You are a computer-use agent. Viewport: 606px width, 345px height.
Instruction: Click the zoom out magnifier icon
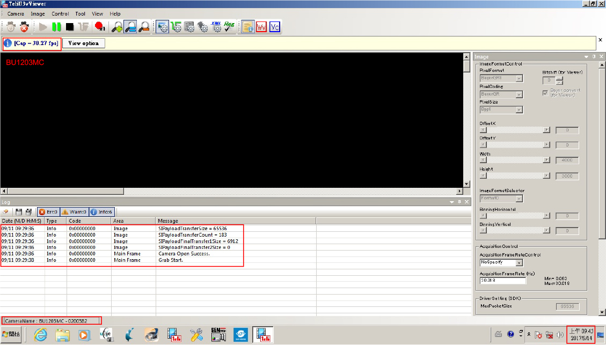pos(144,27)
